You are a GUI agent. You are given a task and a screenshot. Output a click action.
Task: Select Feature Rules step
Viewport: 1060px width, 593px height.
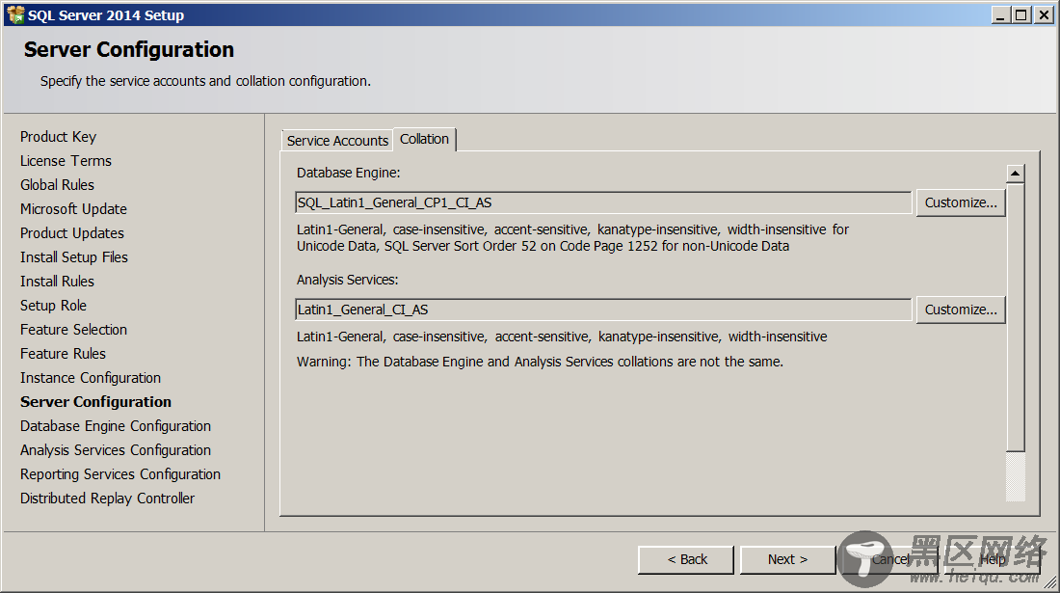click(x=63, y=354)
